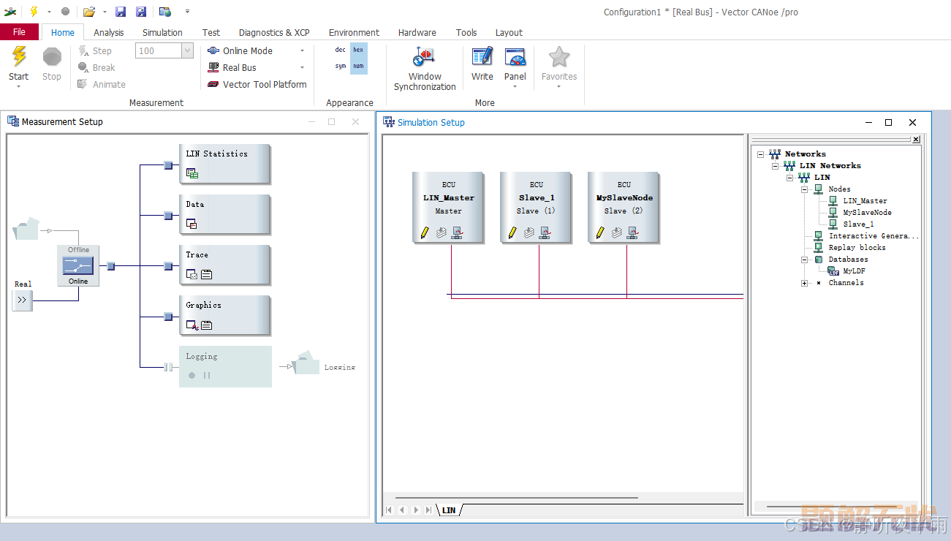Toggle the LIN Statistics branch hotspot square

pyautogui.click(x=168, y=165)
